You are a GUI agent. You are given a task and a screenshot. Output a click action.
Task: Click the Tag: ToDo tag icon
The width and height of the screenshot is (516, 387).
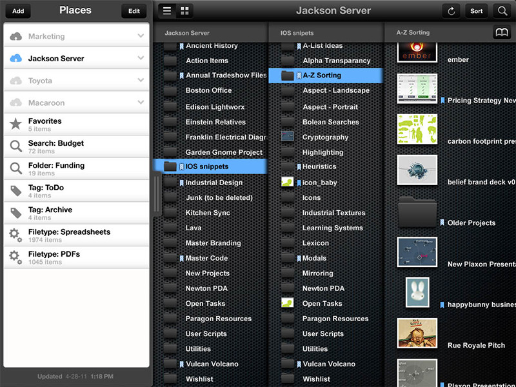pyautogui.click(x=16, y=191)
